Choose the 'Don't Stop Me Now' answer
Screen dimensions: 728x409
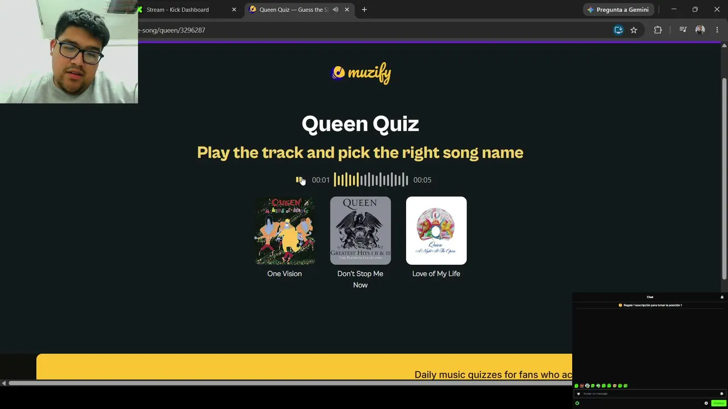(361, 279)
